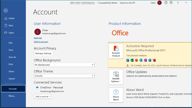
Task: Click the Open folder icon
Action: click(6, 33)
